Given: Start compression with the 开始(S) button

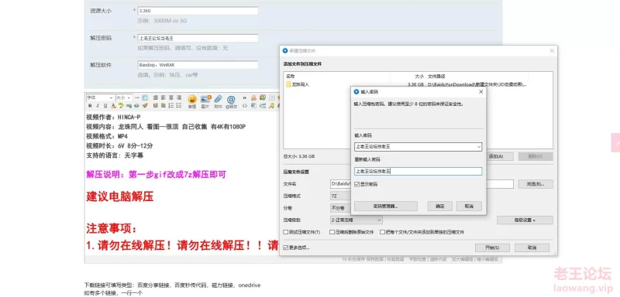Looking at the screenshot, I should pos(492,247).
